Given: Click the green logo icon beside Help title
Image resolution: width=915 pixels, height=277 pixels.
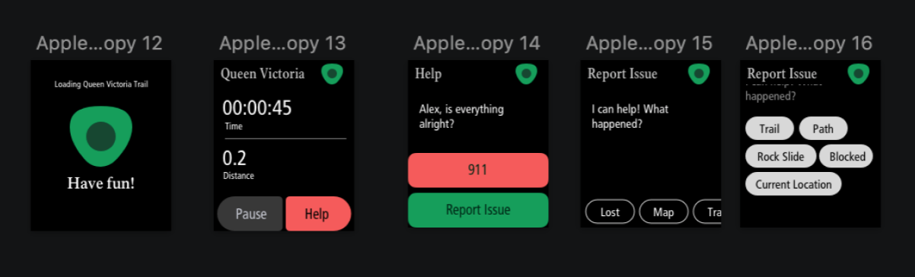Looking at the screenshot, I should click(x=526, y=74).
